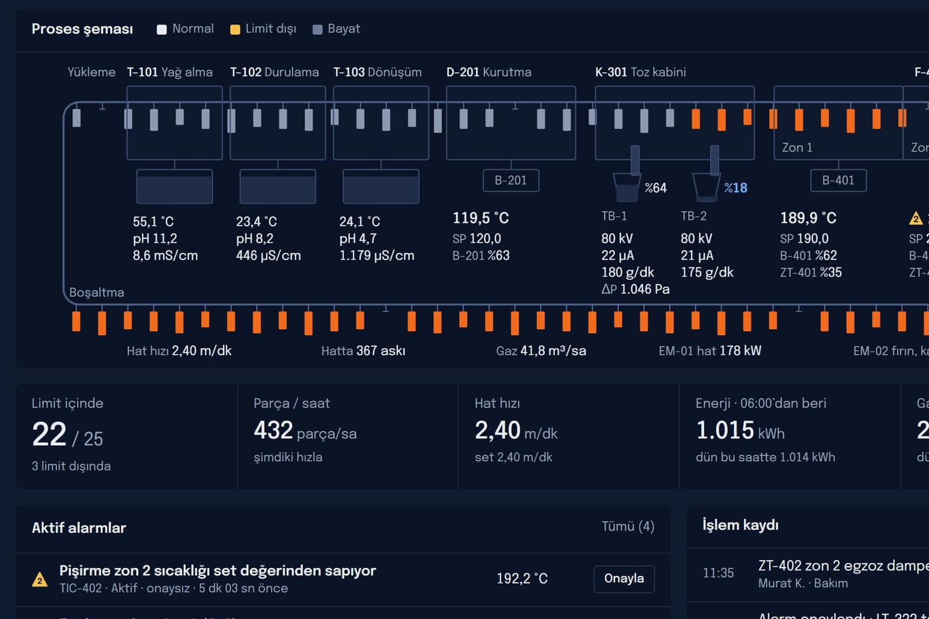This screenshot has height=619, width=929.
Task: Select the Hatta 367 askı readout
Action: 363,351
